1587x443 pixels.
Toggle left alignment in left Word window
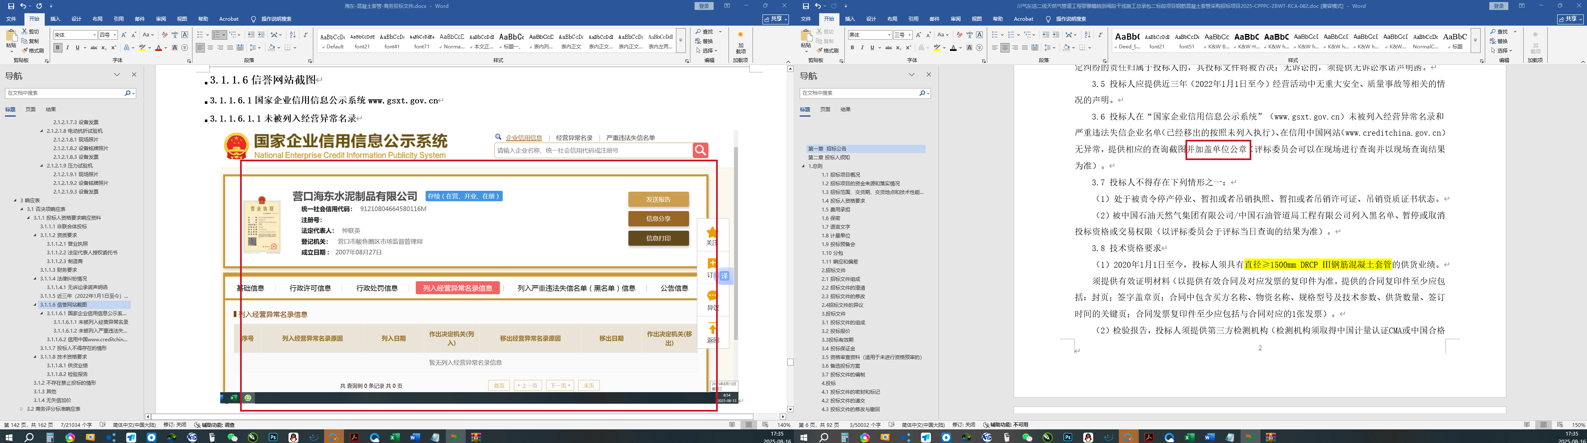point(200,48)
